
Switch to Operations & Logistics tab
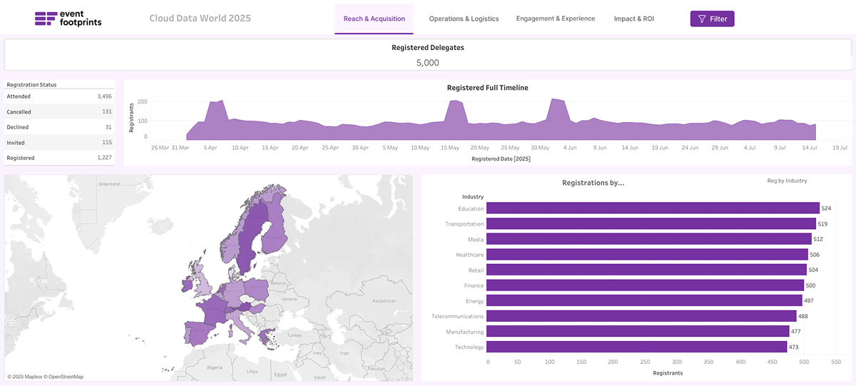pos(464,19)
